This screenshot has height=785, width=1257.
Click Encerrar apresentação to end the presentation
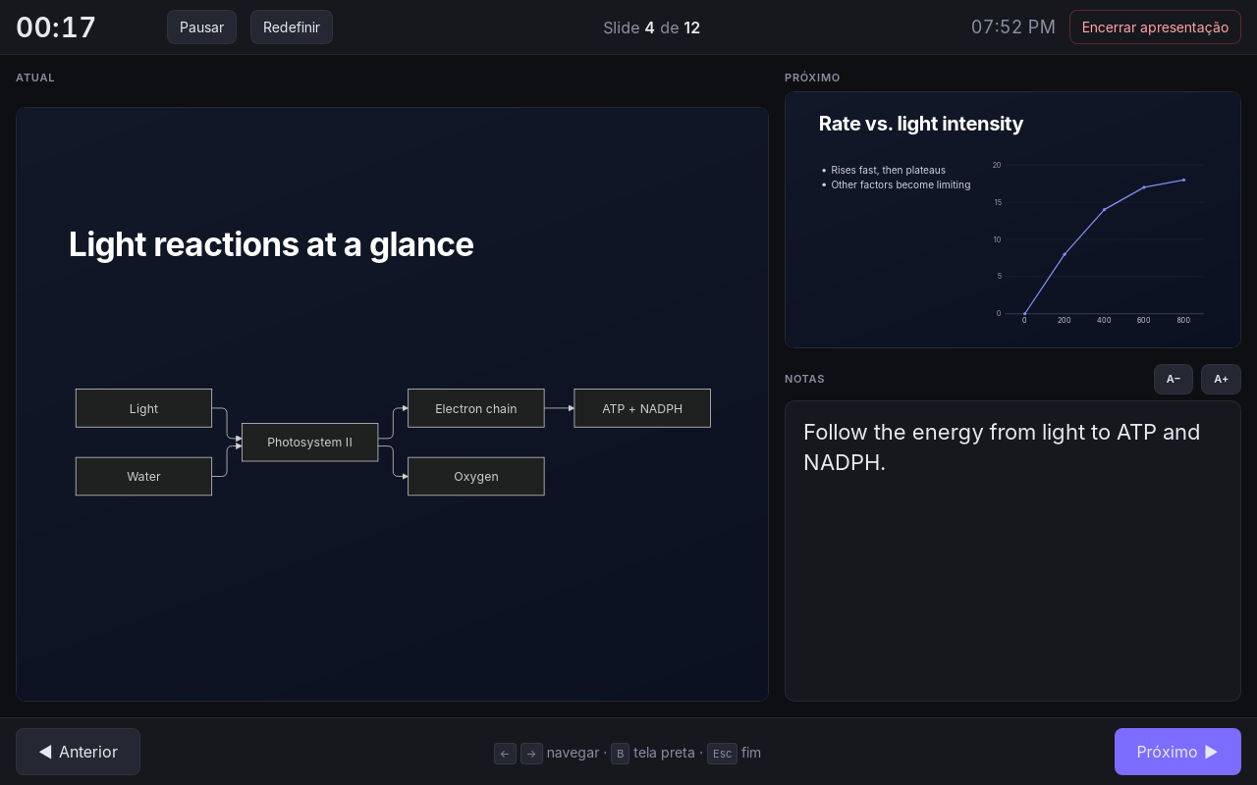tap(1155, 27)
